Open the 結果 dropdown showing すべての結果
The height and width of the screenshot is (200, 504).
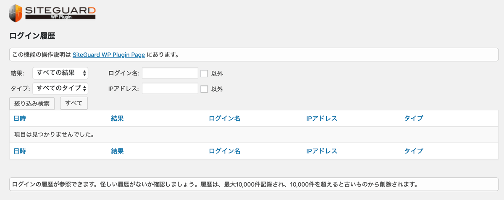(60, 73)
